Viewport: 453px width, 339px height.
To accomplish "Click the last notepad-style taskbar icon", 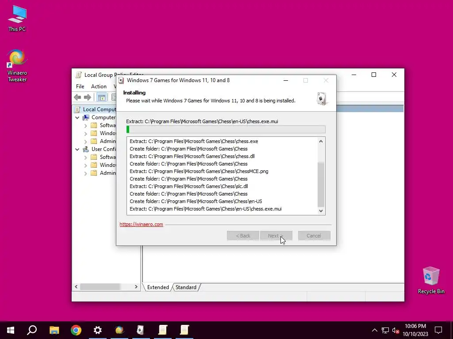I will (x=184, y=330).
